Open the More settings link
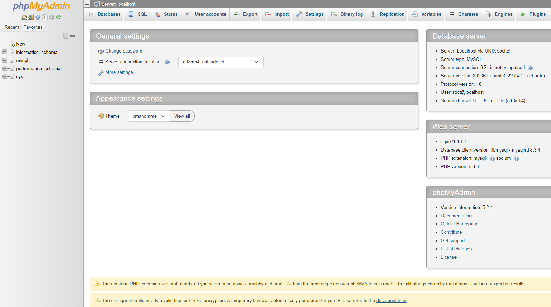This screenshot has height=307, width=551. point(119,72)
